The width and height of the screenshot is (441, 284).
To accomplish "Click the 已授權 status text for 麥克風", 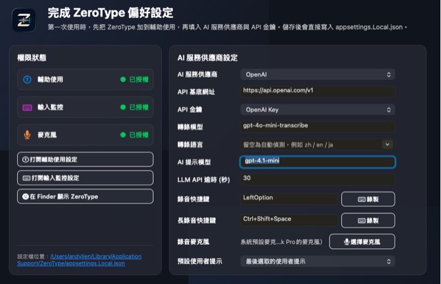I will click(139, 135).
